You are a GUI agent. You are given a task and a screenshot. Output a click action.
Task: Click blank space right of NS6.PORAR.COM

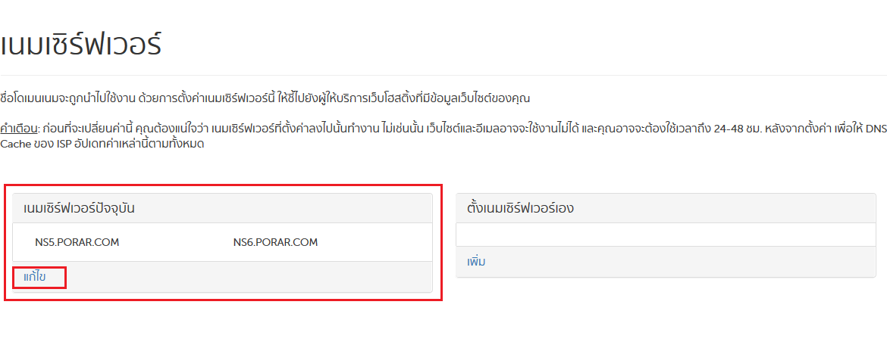click(x=371, y=243)
